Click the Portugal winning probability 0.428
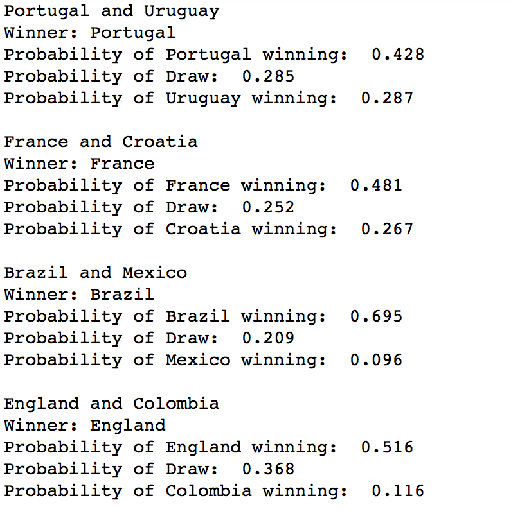 [398, 55]
